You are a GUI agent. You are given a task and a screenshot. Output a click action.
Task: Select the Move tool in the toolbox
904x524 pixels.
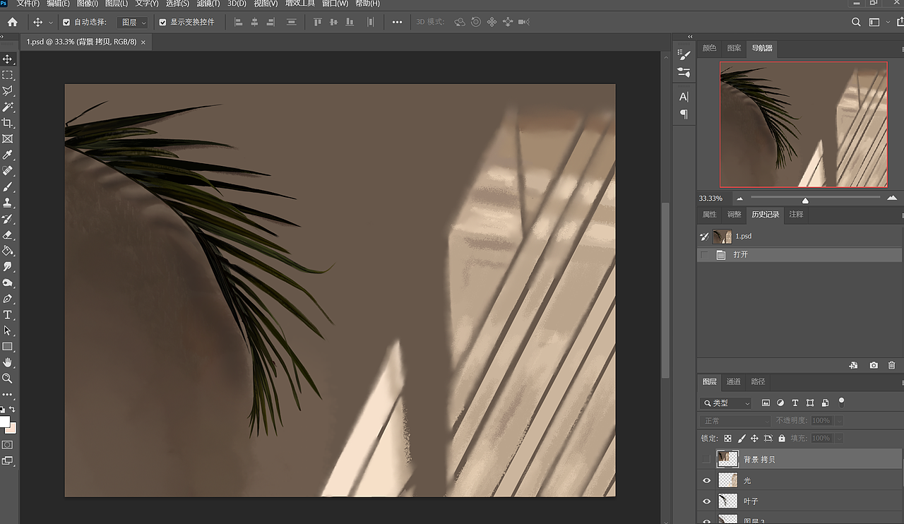pyautogui.click(x=8, y=59)
